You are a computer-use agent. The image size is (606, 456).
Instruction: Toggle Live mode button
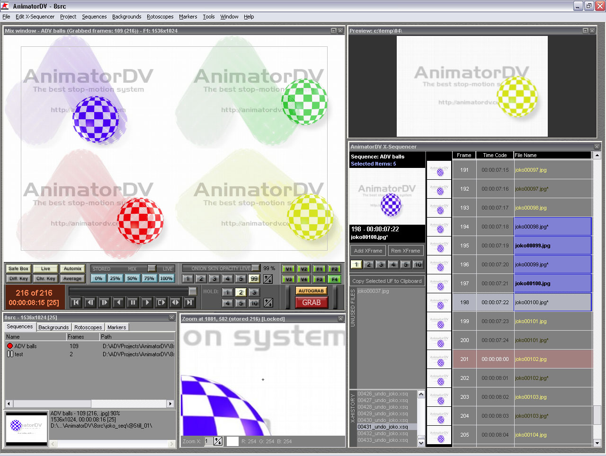45,269
